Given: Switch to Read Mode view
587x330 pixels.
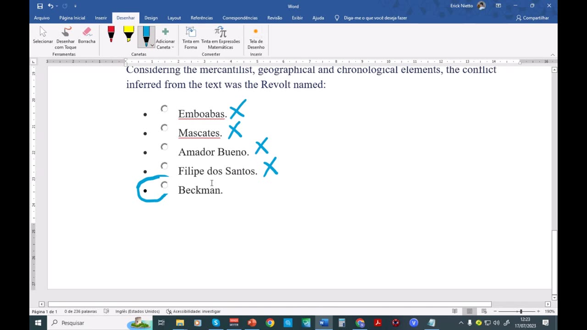Looking at the screenshot, I should (x=455, y=312).
